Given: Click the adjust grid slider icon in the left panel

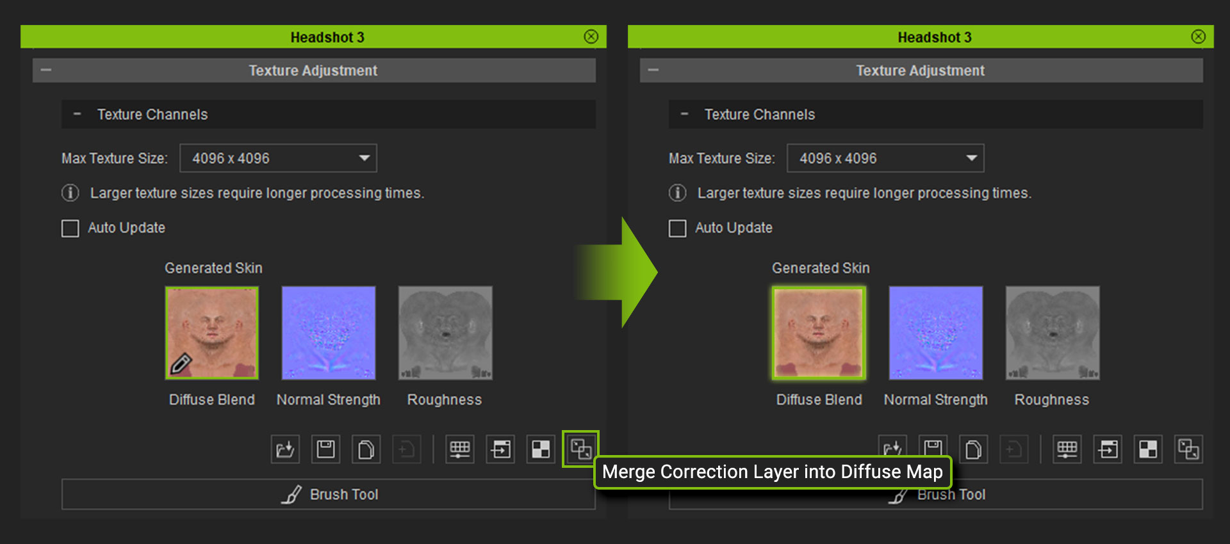Looking at the screenshot, I should (460, 449).
